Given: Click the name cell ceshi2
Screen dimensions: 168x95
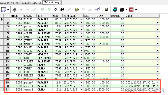Looking at the screenshot, I should click(x=30, y=89).
